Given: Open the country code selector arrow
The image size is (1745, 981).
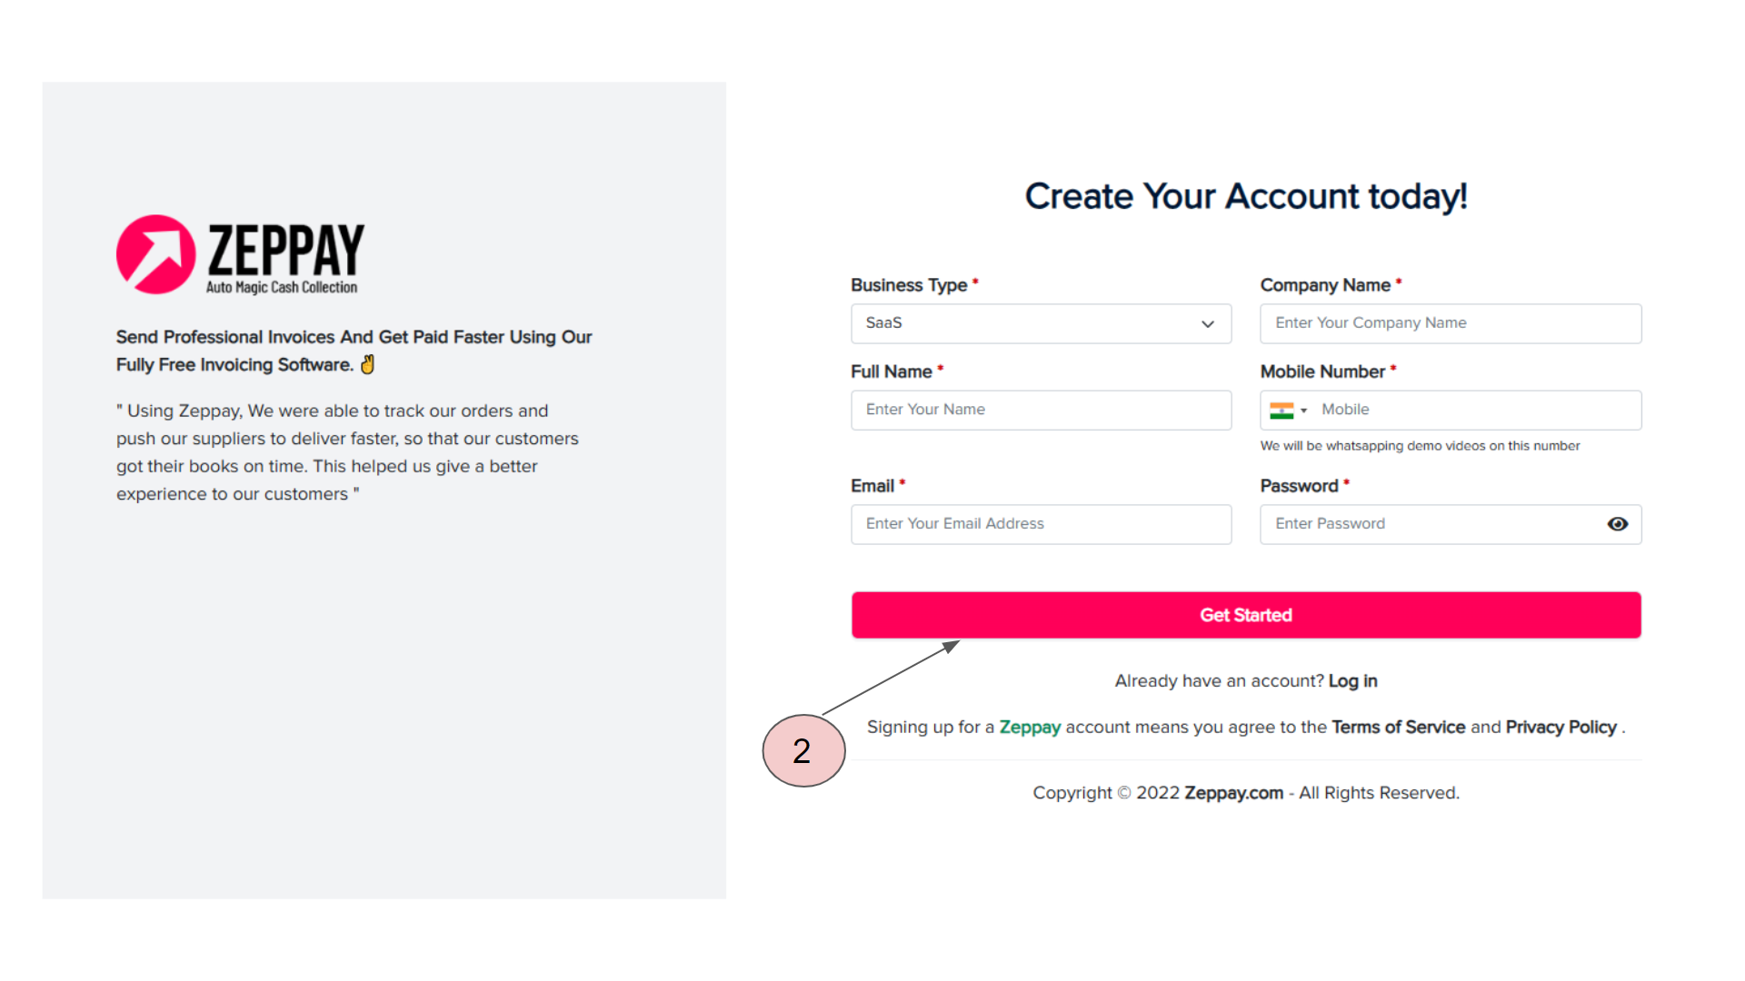Looking at the screenshot, I should pyautogui.click(x=1303, y=411).
